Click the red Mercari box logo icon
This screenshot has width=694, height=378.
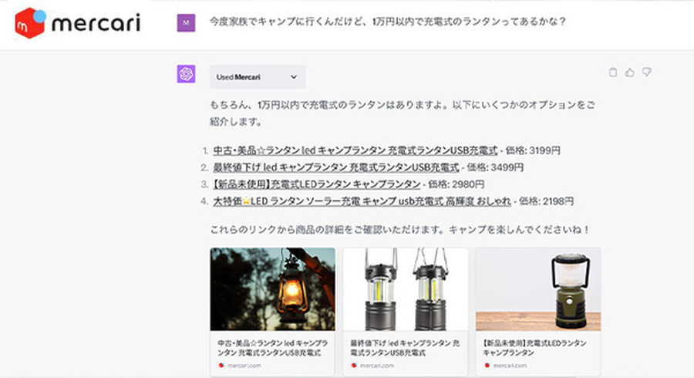pyautogui.click(x=30, y=22)
